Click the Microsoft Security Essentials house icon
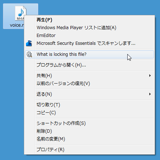The height and width of the screenshot is (160, 160). pyautogui.click(x=29, y=43)
